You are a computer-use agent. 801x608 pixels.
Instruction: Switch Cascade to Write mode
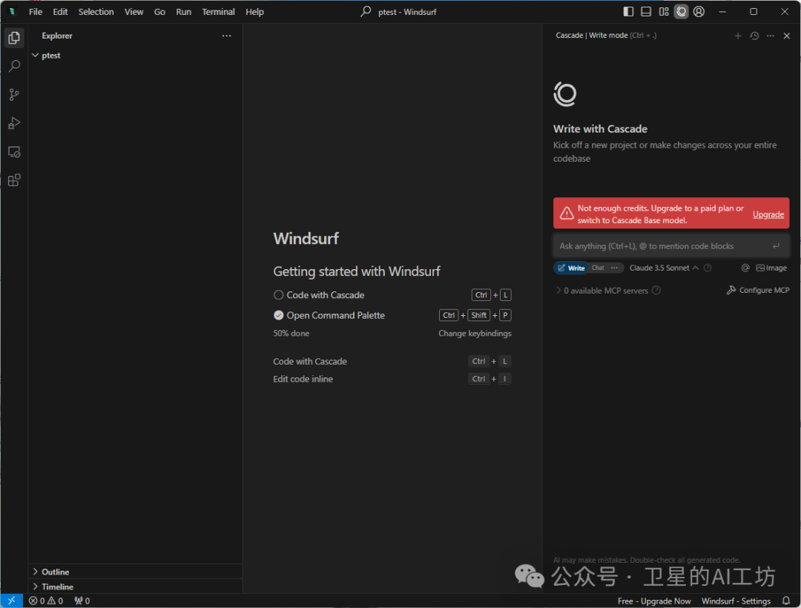[570, 268]
